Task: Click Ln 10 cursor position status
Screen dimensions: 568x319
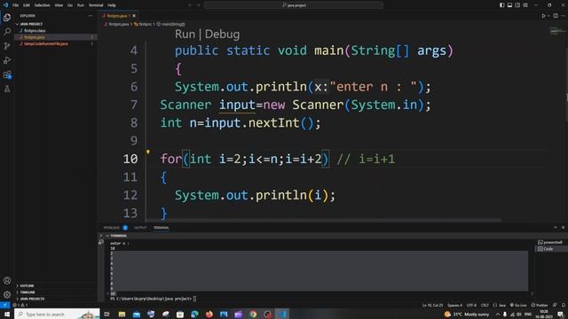Action: pyautogui.click(x=432, y=305)
